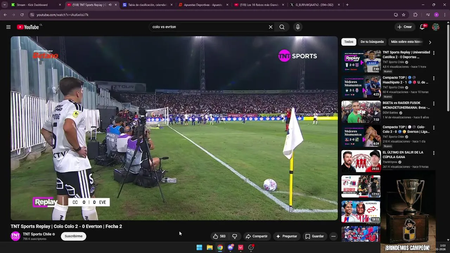Open the YouTube account avatar menu
This screenshot has height=253, width=450.
[436, 27]
